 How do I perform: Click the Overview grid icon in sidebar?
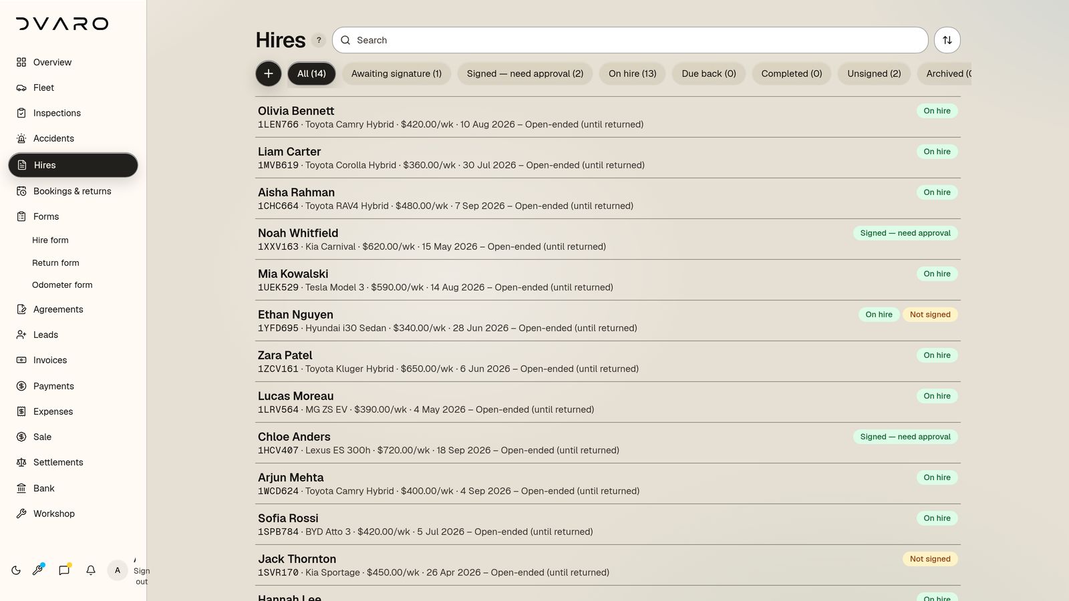pyautogui.click(x=21, y=62)
